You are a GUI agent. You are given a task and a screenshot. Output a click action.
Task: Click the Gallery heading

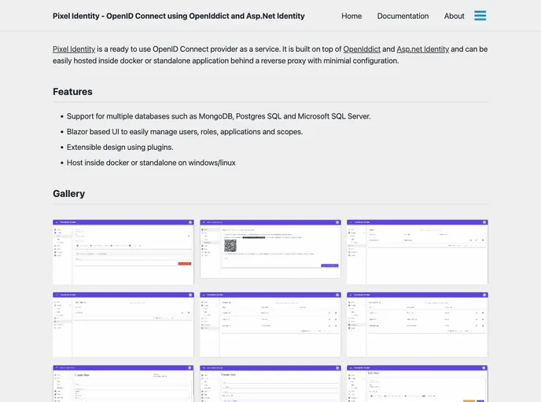[x=68, y=194]
